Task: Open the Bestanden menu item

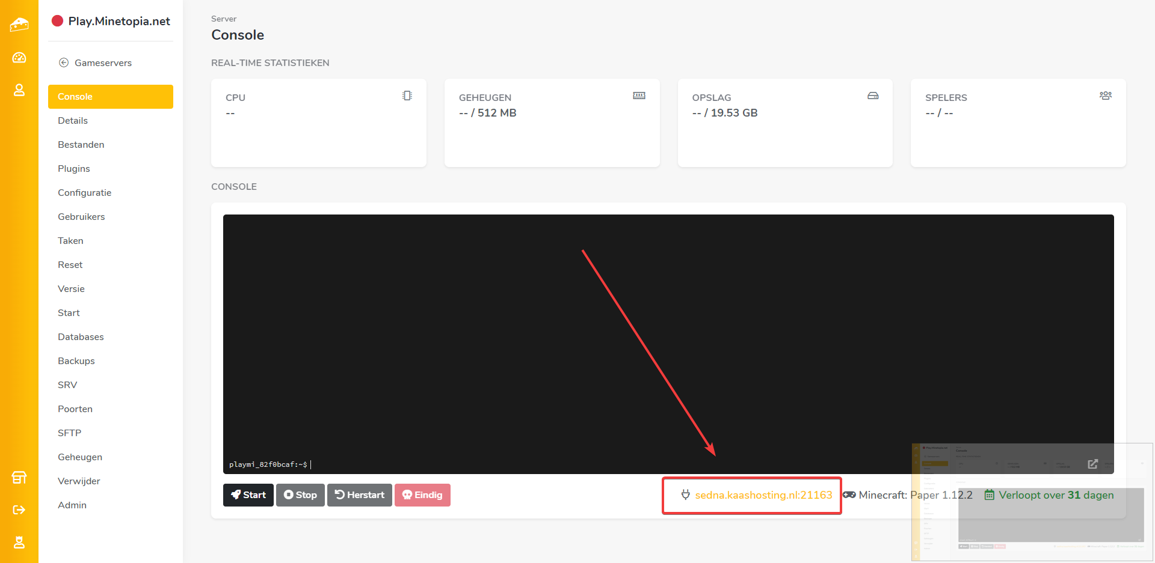Action: 81,145
